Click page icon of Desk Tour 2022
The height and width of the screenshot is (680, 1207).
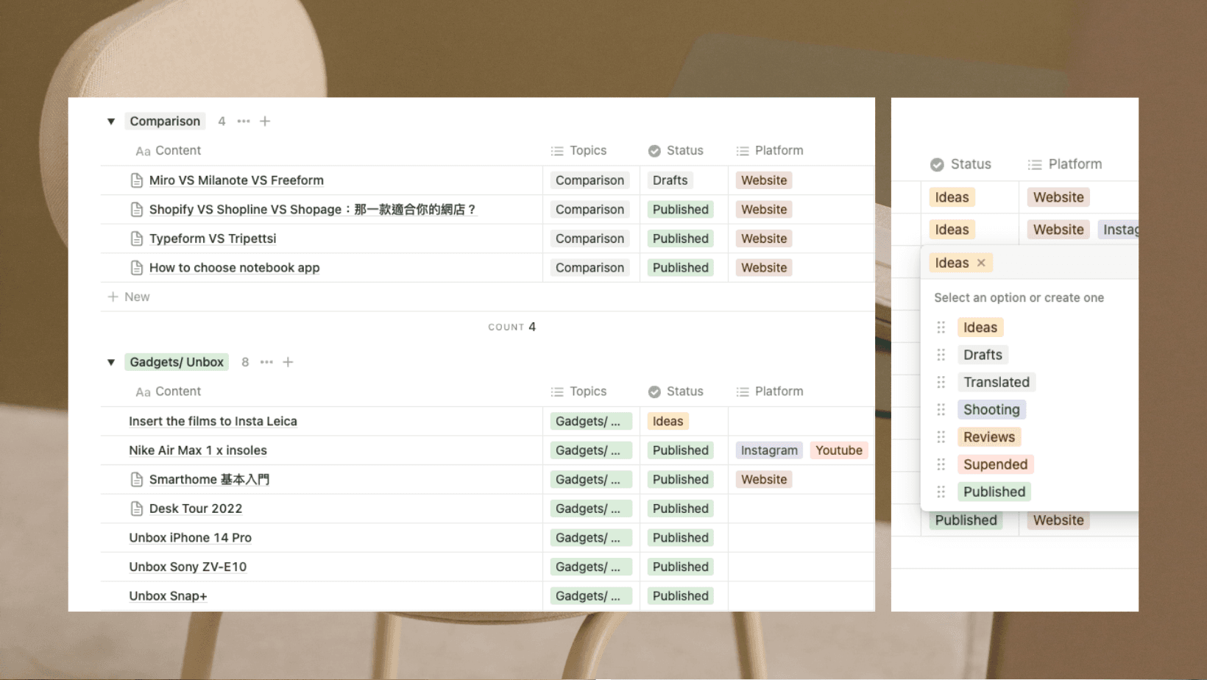click(x=136, y=509)
